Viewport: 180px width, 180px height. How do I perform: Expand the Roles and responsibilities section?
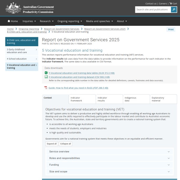(109, 158)
